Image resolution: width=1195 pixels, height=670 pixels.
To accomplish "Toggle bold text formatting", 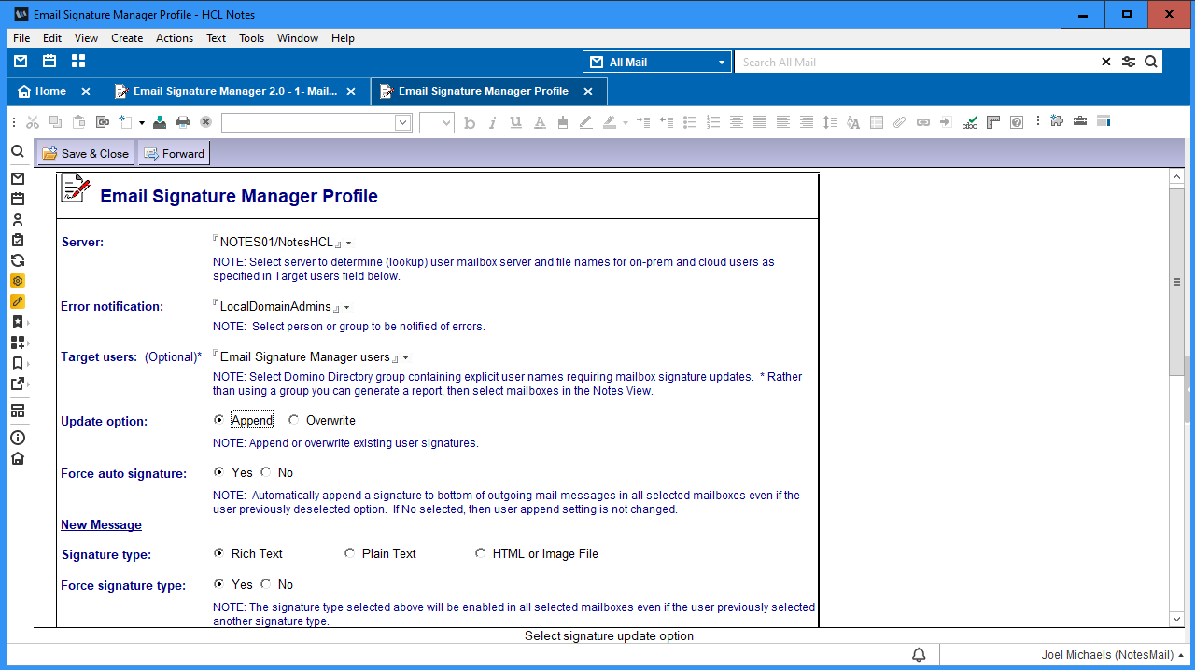I will coord(470,121).
